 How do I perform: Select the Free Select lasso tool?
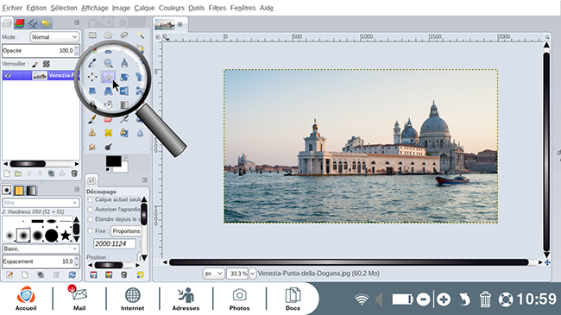click(x=124, y=35)
